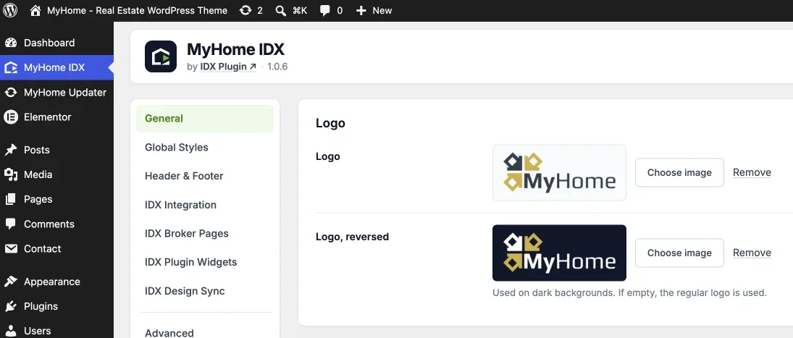Screen dimensions: 793x338
Task: Open the comments bubble icon in admin bar
Action: pos(325,11)
